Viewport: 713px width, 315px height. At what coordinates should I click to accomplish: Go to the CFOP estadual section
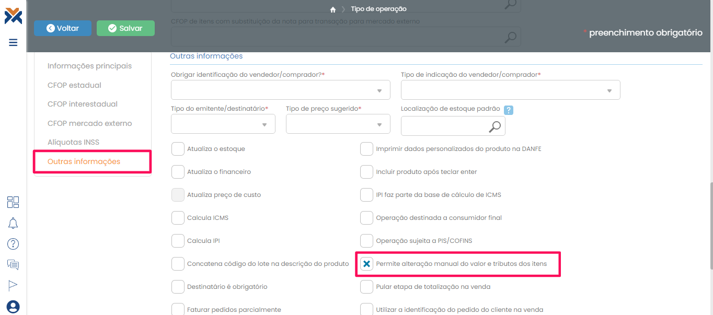coord(74,85)
